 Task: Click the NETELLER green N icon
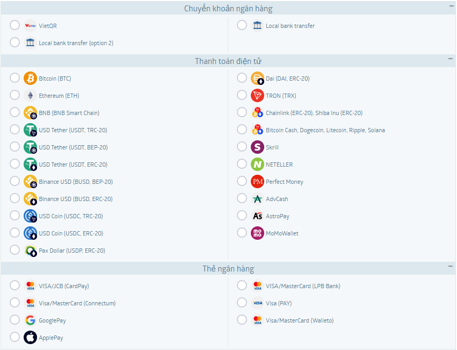coord(257,165)
